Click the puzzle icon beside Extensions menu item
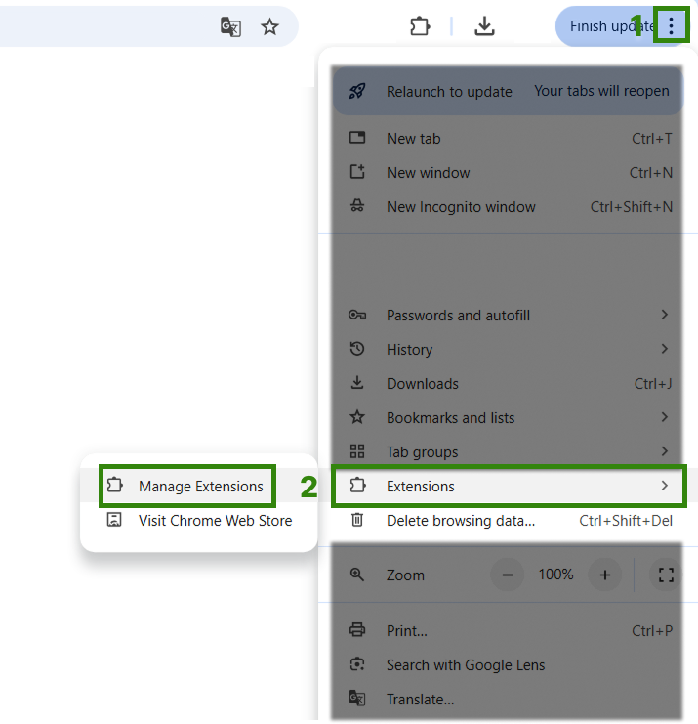 click(357, 486)
